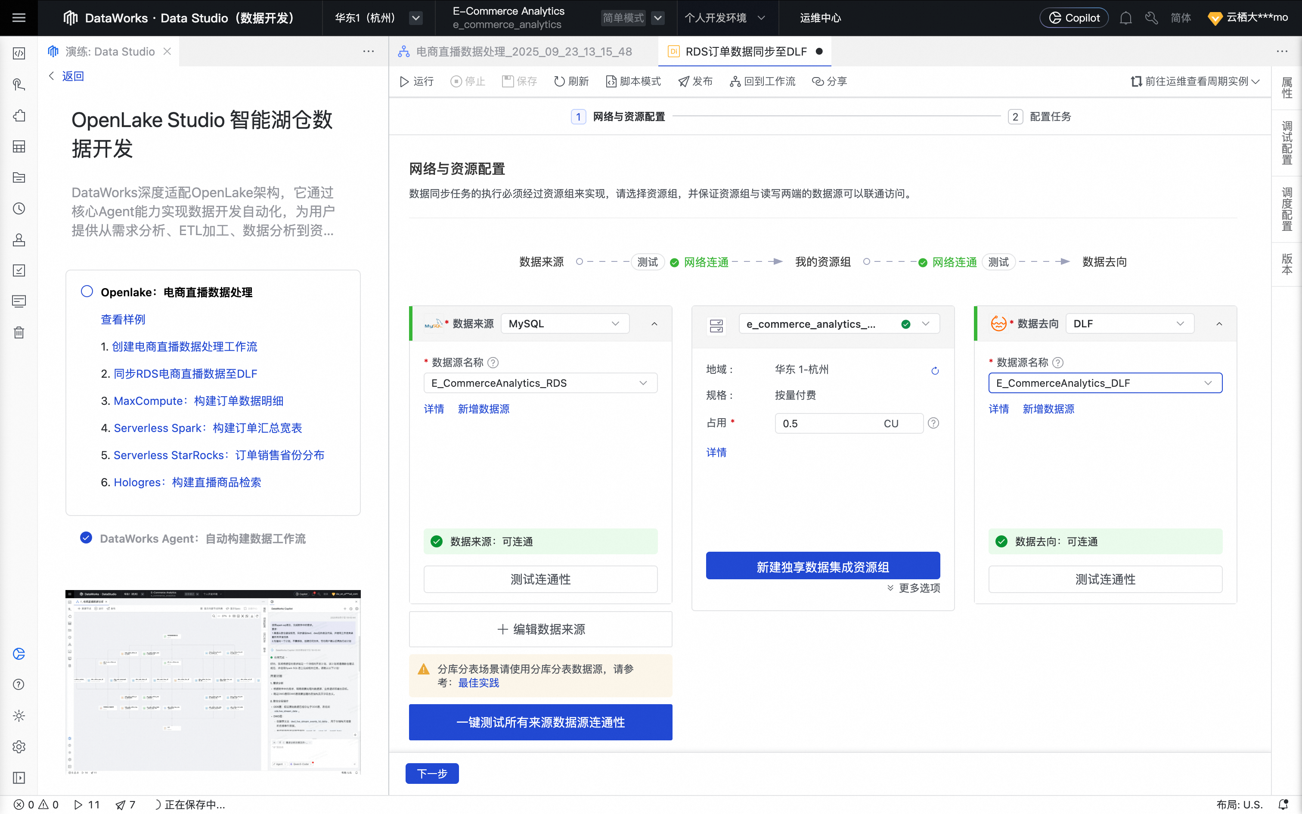Click the Publish (发布) paper-plane icon
This screenshot has width=1302, height=814.
(x=684, y=81)
